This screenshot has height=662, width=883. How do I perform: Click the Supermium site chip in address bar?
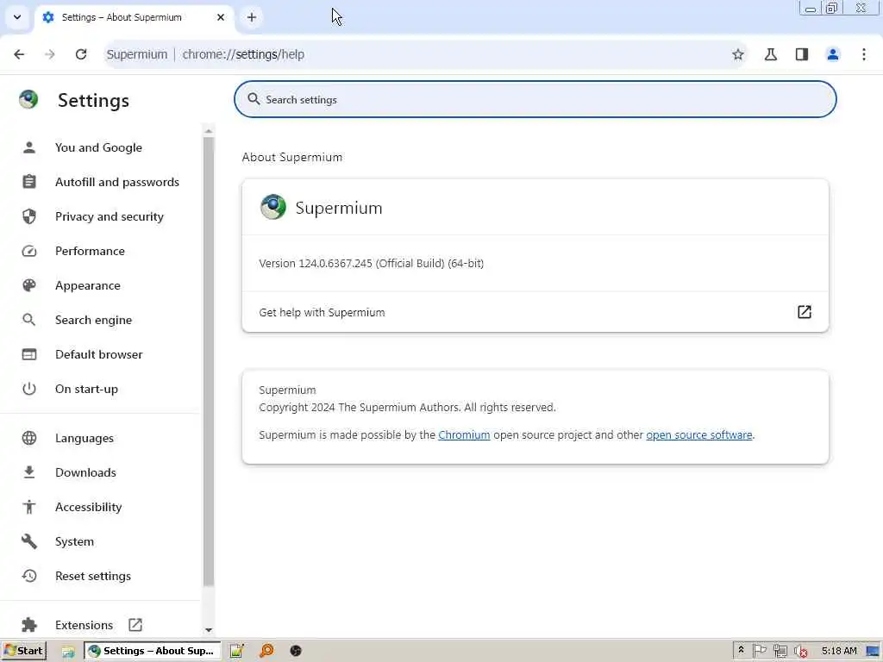(137, 54)
